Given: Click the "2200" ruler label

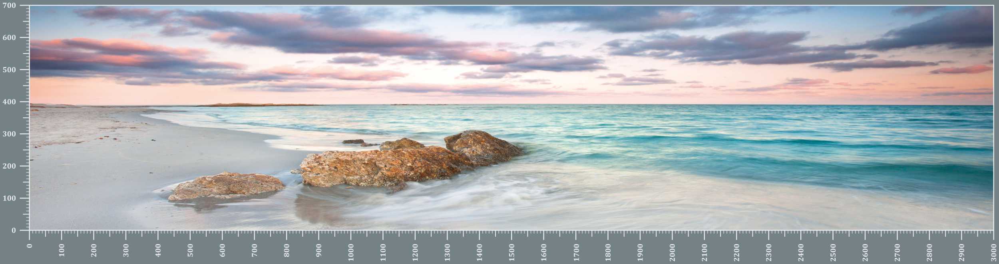Looking at the screenshot, I should [736, 252].
